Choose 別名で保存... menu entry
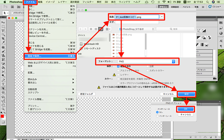The height and width of the screenshot is (140, 224). (x=50, y=56)
